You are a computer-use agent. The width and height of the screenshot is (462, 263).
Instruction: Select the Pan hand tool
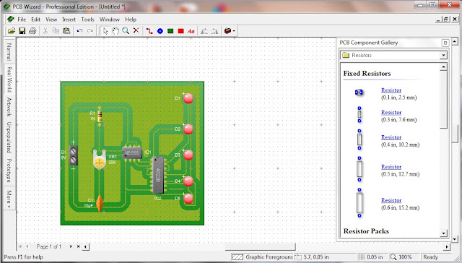tap(115, 30)
